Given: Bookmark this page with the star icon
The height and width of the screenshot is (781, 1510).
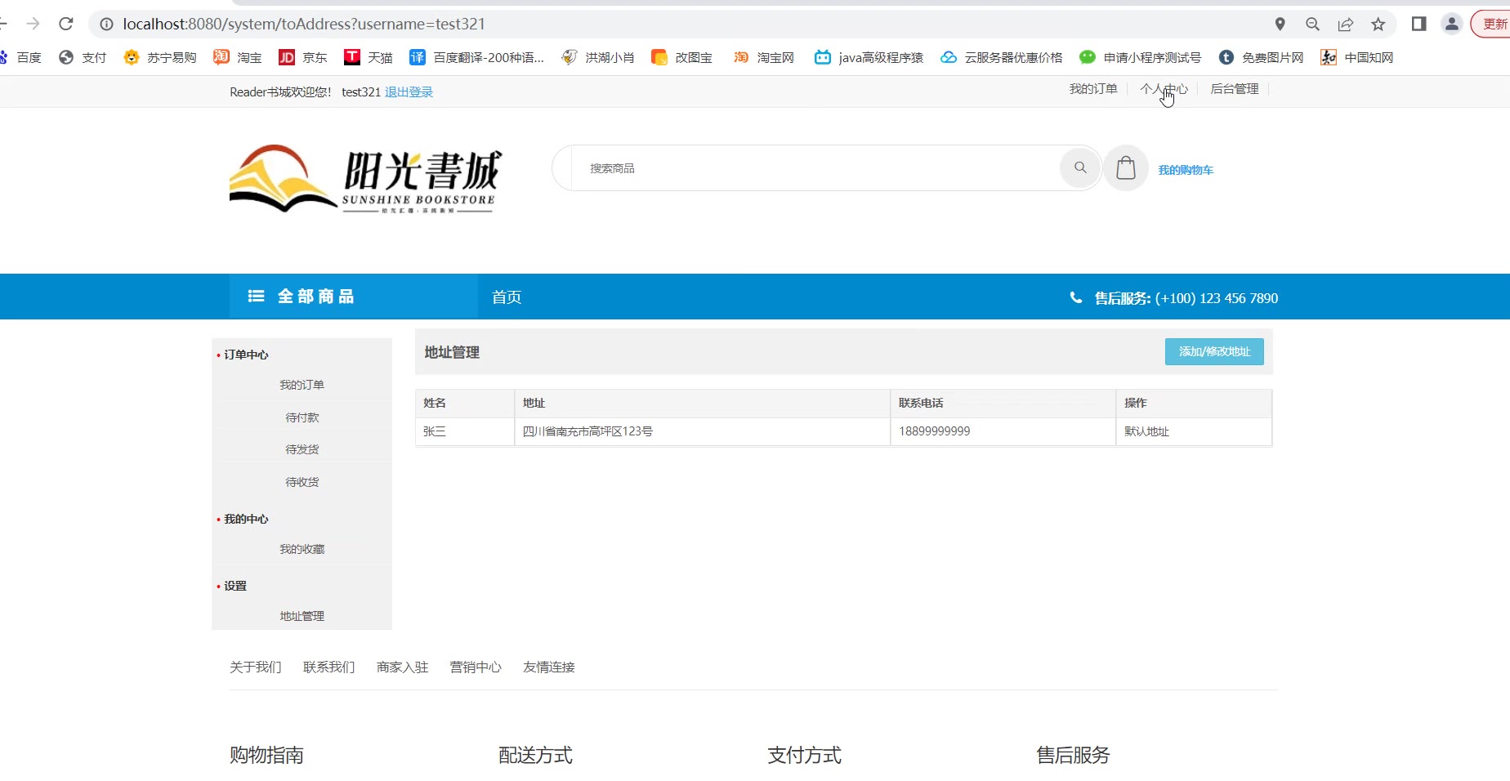Looking at the screenshot, I should tap(1378, 24).
